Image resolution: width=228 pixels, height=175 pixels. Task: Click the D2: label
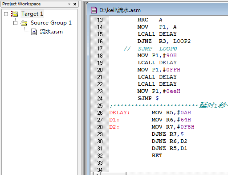pos(114,127)
